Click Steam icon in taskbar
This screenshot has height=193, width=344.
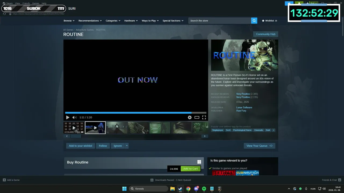[180, 189]
